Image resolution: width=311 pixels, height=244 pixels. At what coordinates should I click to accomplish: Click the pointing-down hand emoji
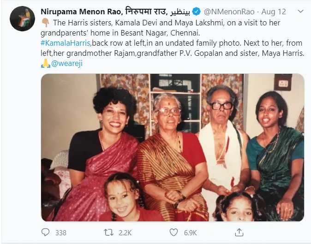tap(45, 23)
